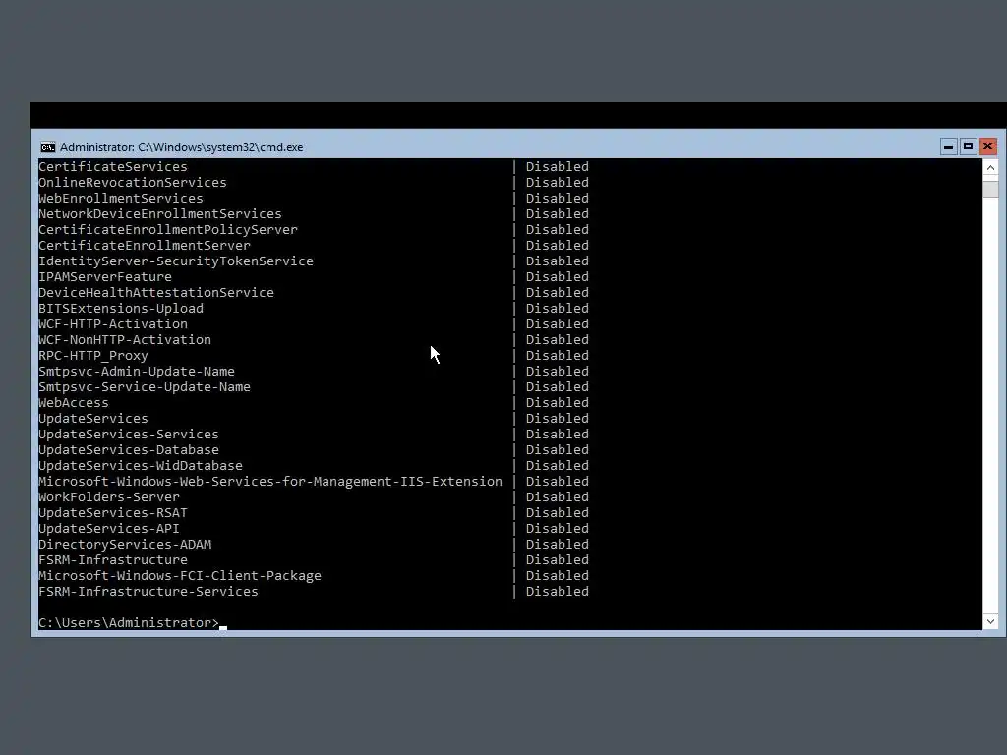Click on 'NetworkDeviceEnrollmentServices' entry
Image resolution: width=1007 pixels, height=755 pixels.
click(x=160, y=213)
